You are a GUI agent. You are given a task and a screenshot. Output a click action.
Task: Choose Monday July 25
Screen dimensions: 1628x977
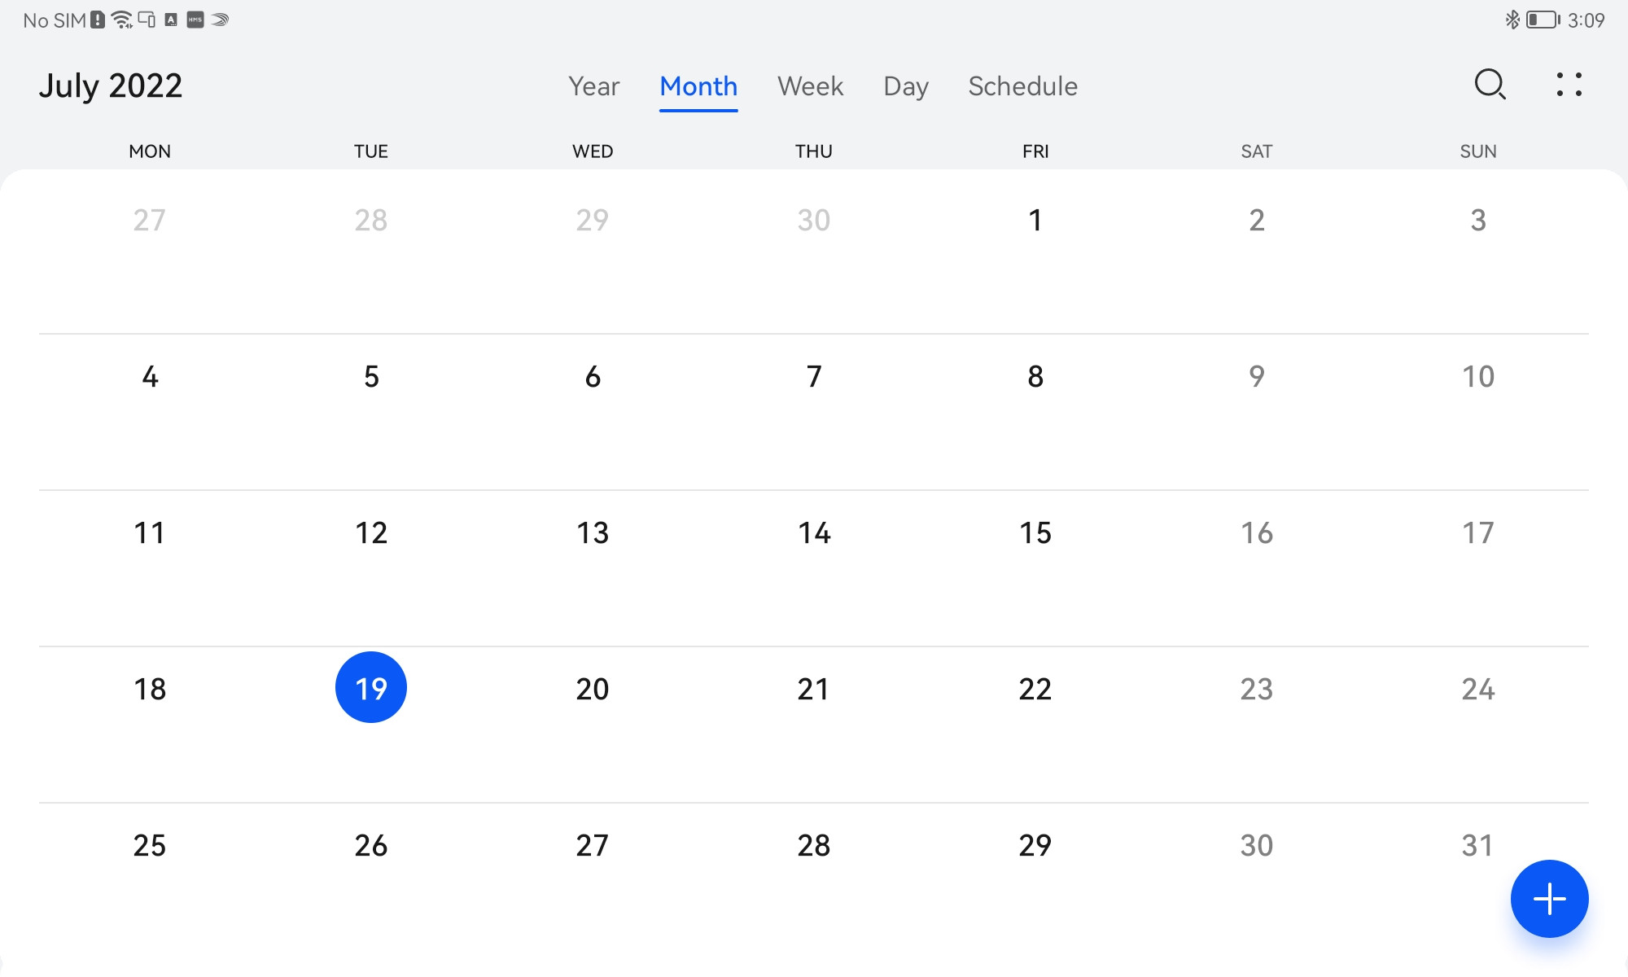(150, 845)
